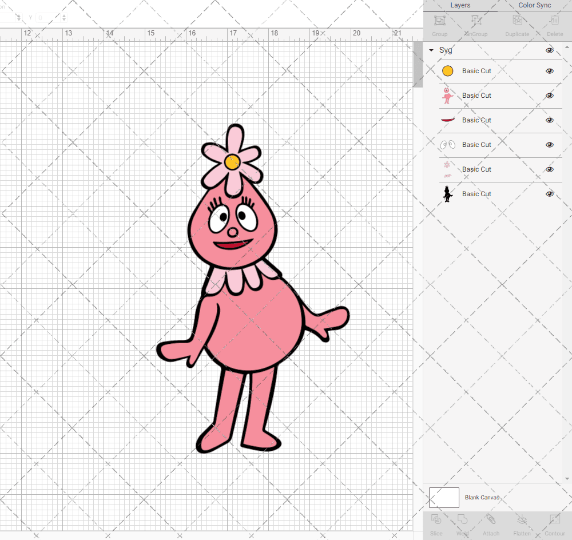Screen dimensions: 572x540
Task: Switch to the Color Sync tab
Action: coord(534,6)
